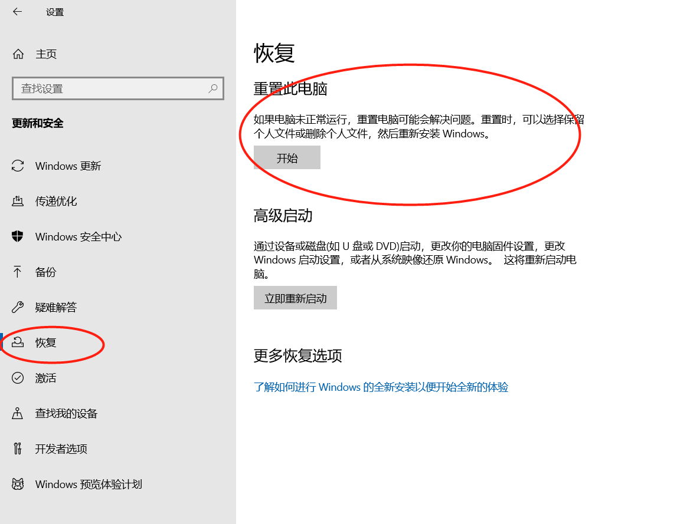Open the 恢复 section in the sidebar
Image resolution: width=700 pixels, height=524 pixels.
pyautogui.click(x=46, y=342)
